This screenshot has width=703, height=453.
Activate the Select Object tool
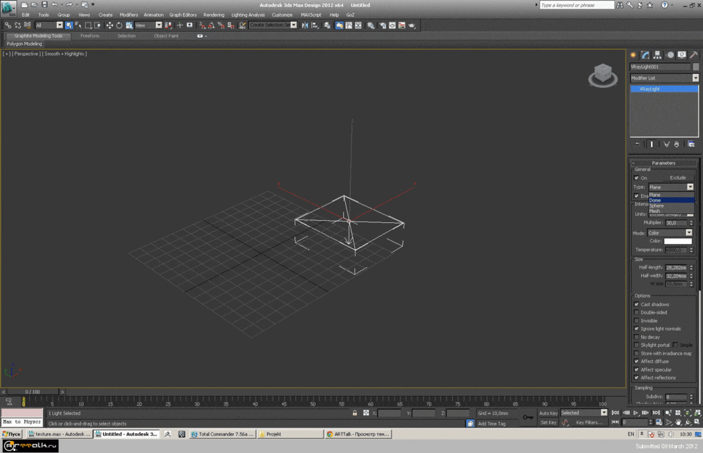point(68,25)
